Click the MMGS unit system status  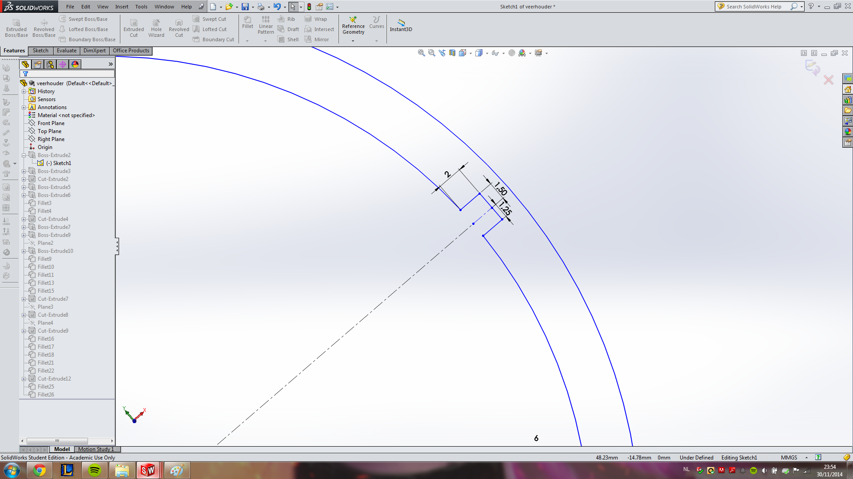point(789,458)
